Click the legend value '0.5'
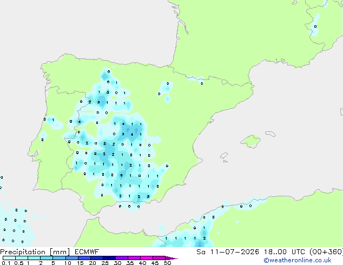Screen dimensions: 343x265 point(19,263)
